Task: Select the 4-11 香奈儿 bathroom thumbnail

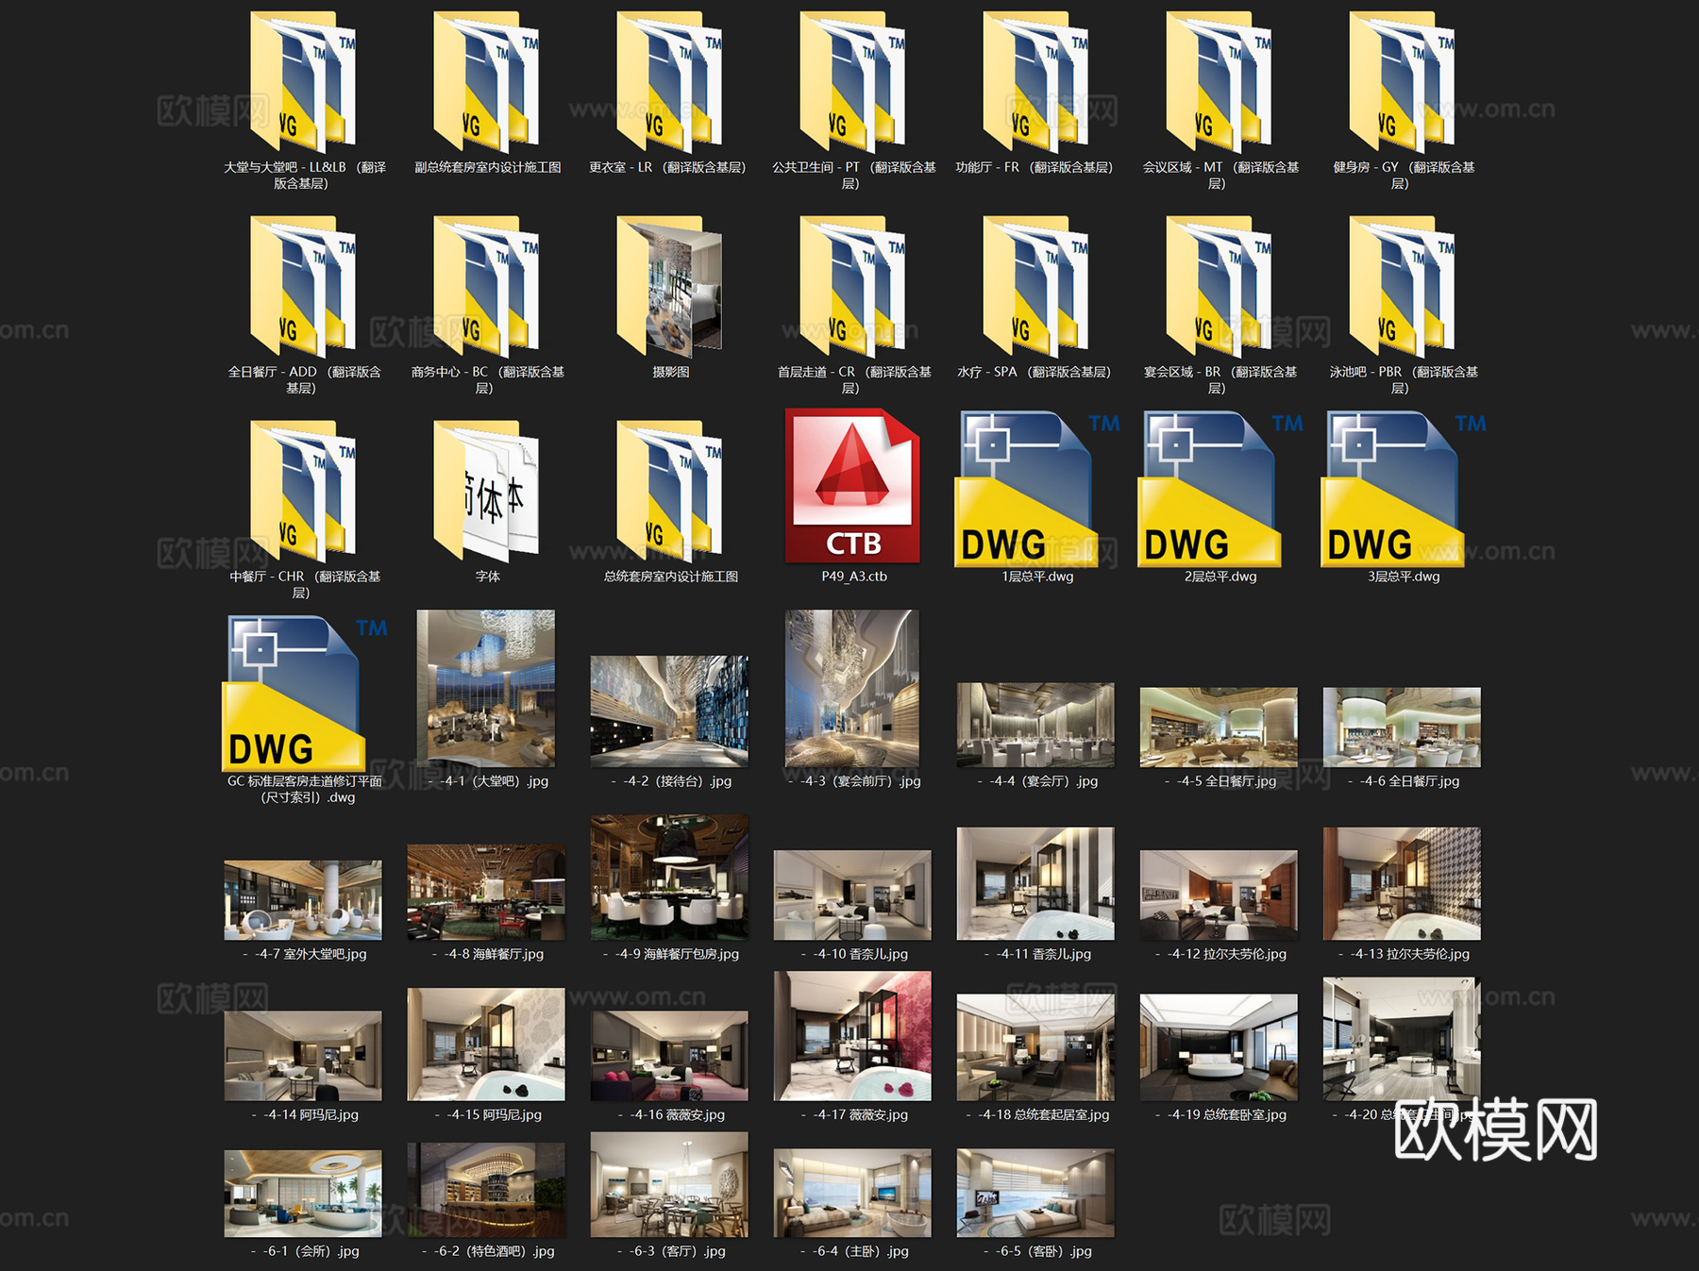Action: pos(1035,884)
